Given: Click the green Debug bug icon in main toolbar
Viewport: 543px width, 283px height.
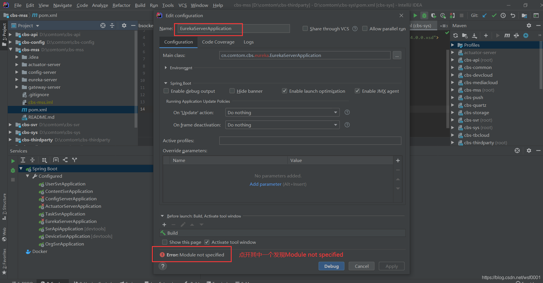Looking at the screenshot, I should pos(424,15).
